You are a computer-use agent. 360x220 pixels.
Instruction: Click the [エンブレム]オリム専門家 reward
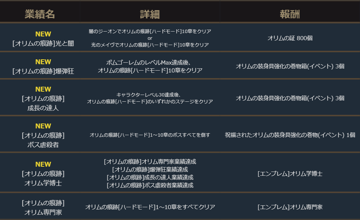(290, 207)
